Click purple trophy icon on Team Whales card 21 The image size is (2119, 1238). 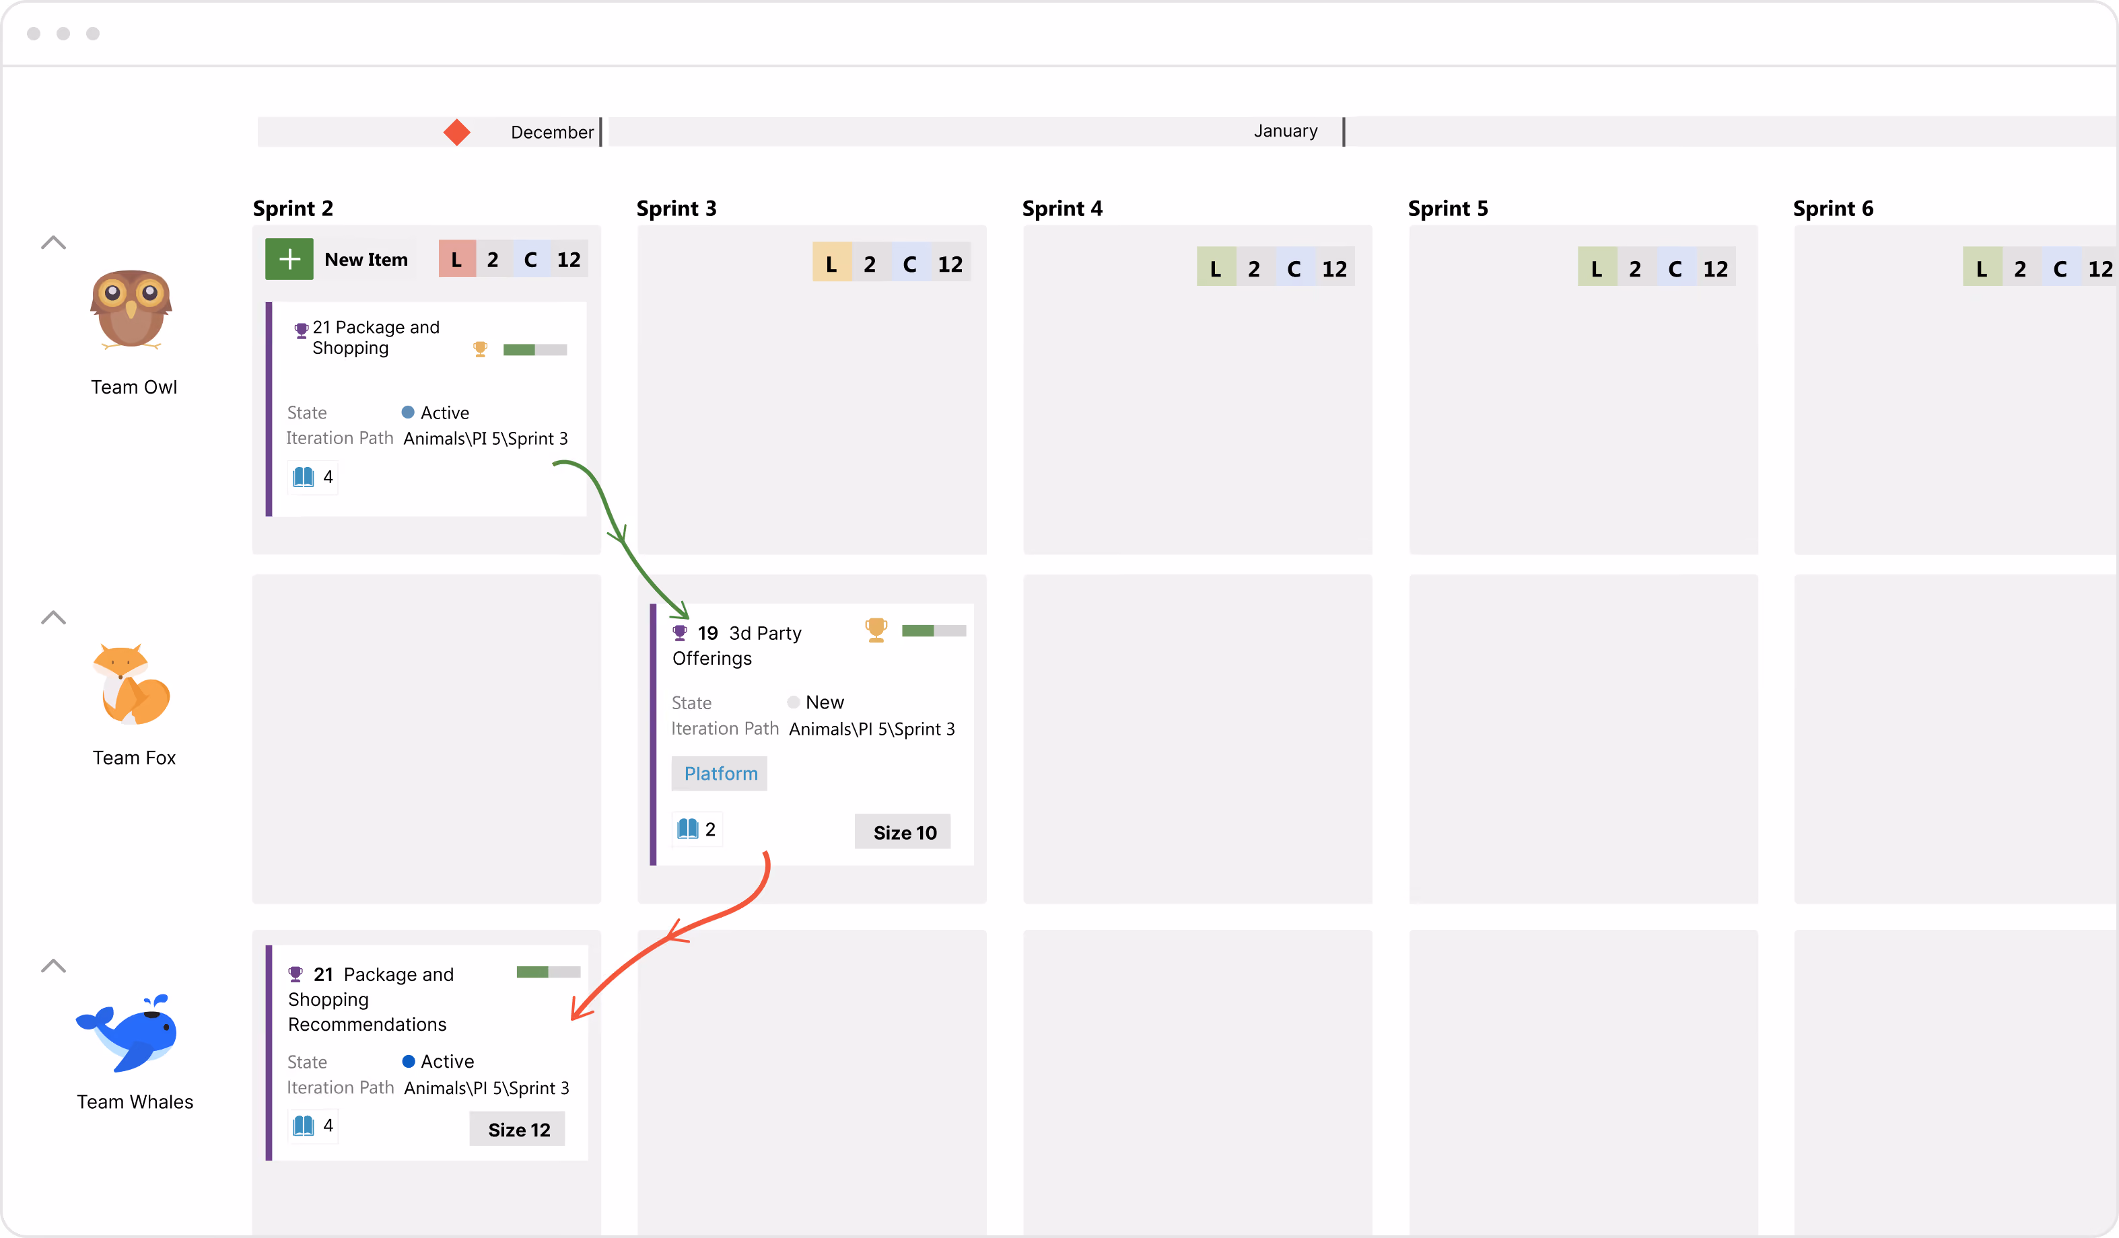coord(295,974)
